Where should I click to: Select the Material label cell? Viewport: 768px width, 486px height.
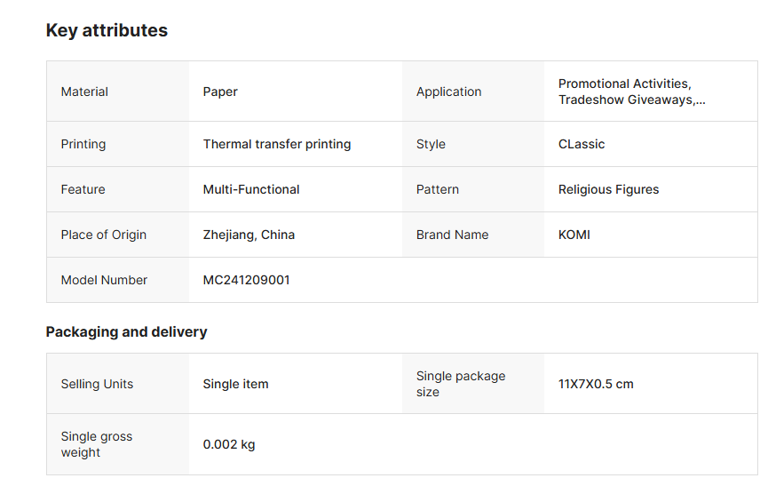(84, 92)
